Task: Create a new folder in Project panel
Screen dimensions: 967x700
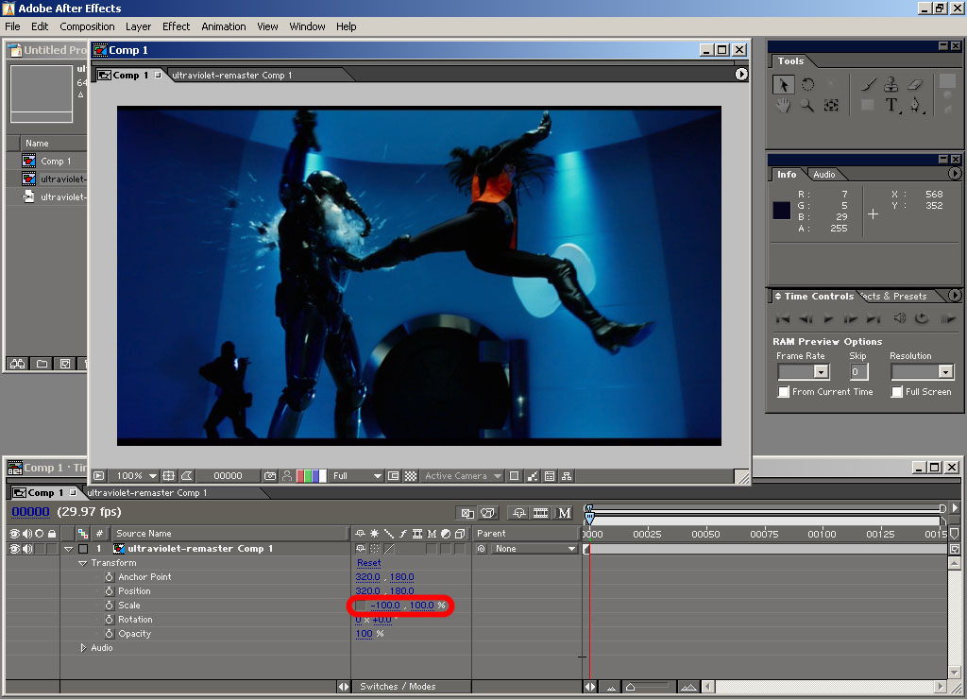Action: (42, 364)
